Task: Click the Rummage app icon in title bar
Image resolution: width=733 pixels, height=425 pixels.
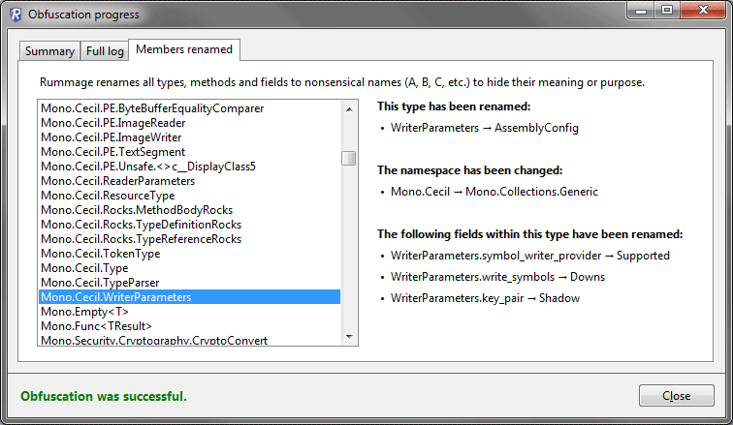Action: point(15,15)
